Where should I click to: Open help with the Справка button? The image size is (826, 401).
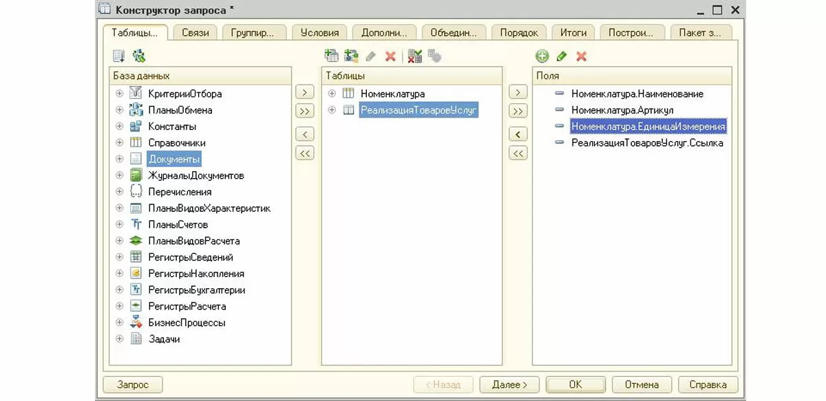coord(708,384)
